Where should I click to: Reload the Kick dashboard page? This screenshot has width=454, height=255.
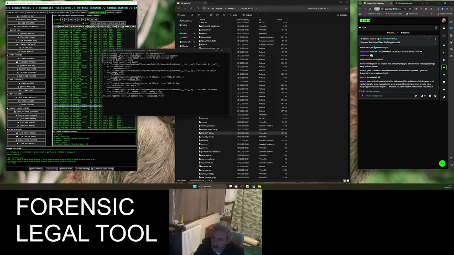370,9
